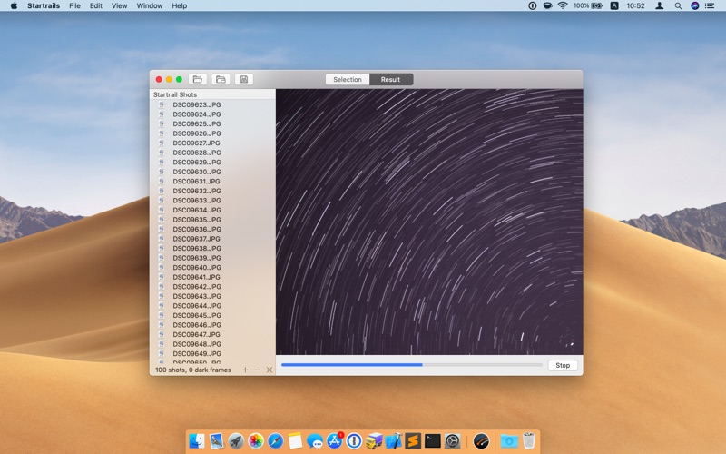
Task: Click the 1Password menu bar icon
Action: 533,6
